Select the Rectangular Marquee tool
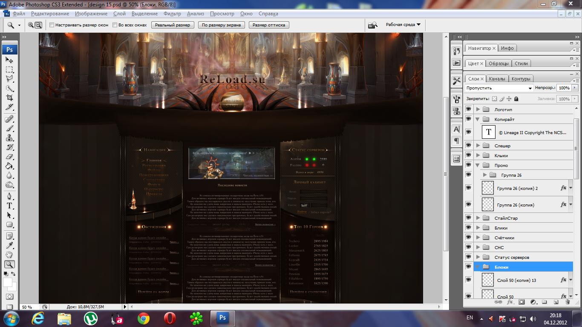 coord(9,69)
